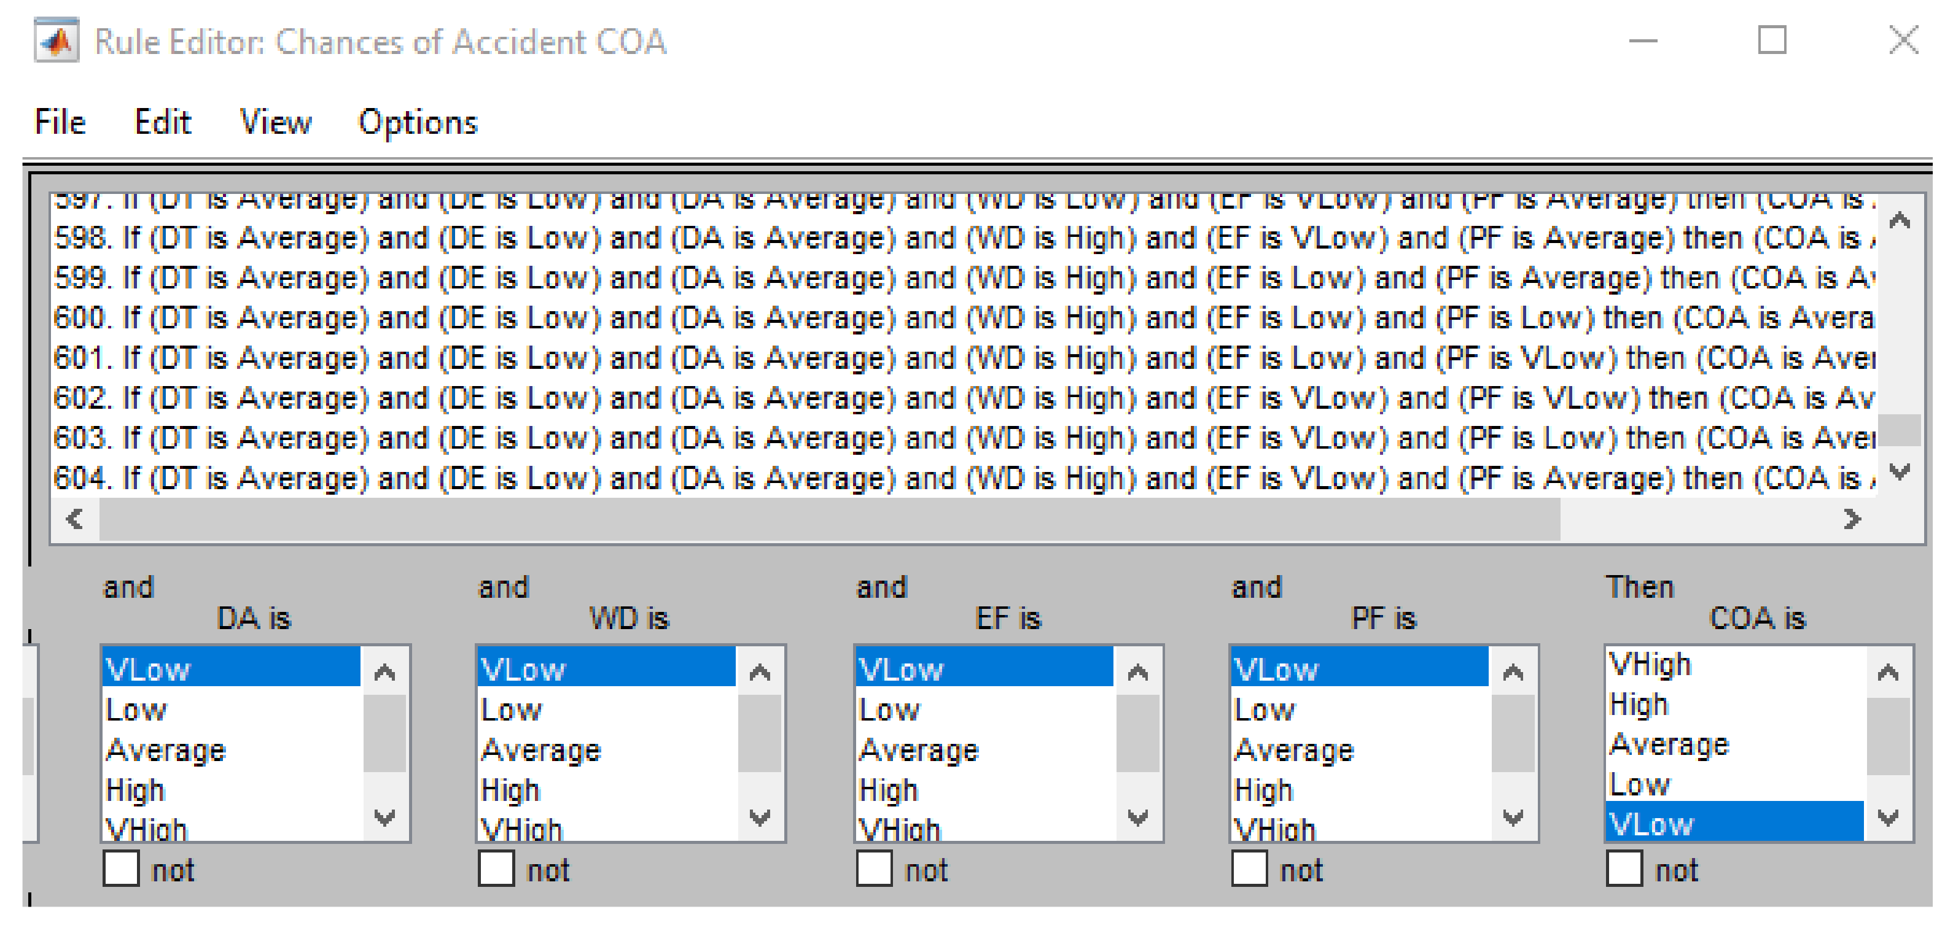The image size is (1953, 928).
Task: Open the Options menu
Action: (x=417, y=123)
